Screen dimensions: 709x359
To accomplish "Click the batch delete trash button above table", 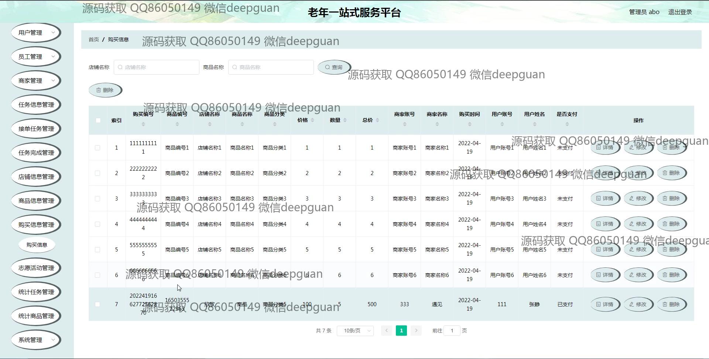I will [105, 90].
